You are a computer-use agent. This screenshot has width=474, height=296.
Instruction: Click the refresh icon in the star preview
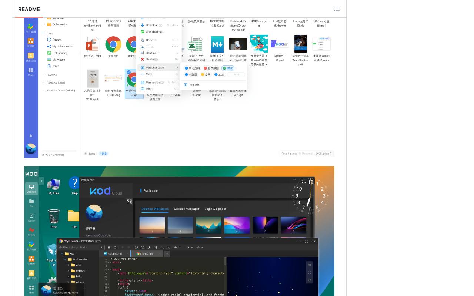tap(310, 280)
